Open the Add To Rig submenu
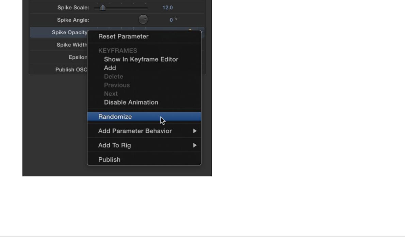Viewport: 405px width, 237px height. point(144,145)
